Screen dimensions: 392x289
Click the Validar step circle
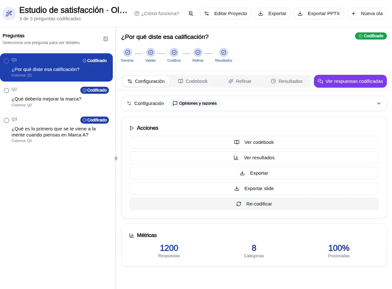click(151, 52)
